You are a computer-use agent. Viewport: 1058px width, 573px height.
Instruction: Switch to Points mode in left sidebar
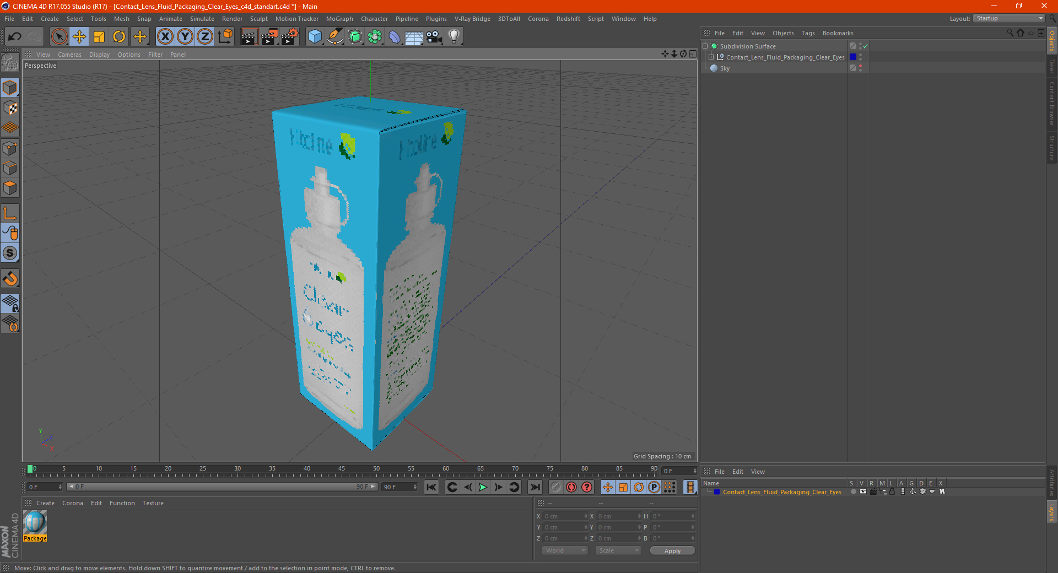(10, 148)
